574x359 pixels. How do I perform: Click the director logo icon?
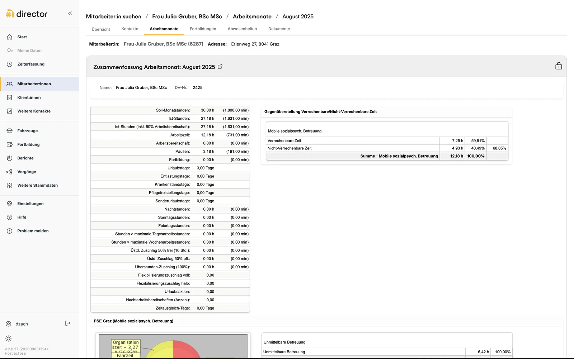coord(10,14)
